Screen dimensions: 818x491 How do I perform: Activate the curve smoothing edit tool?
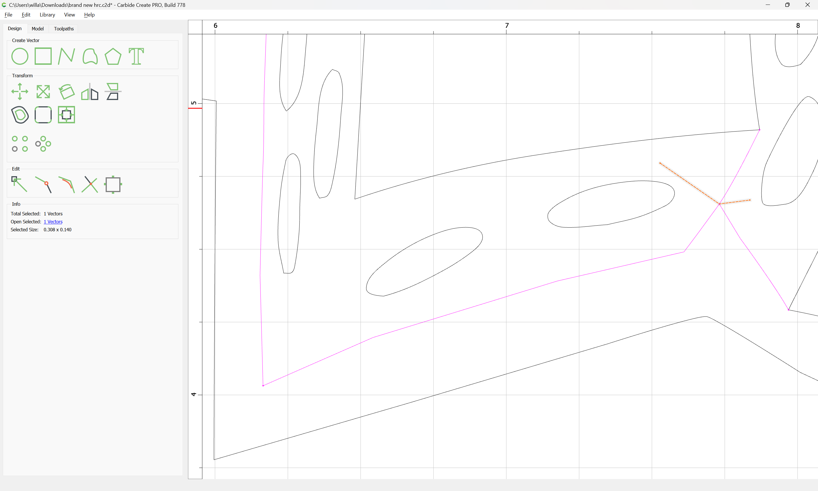point(66,184)
